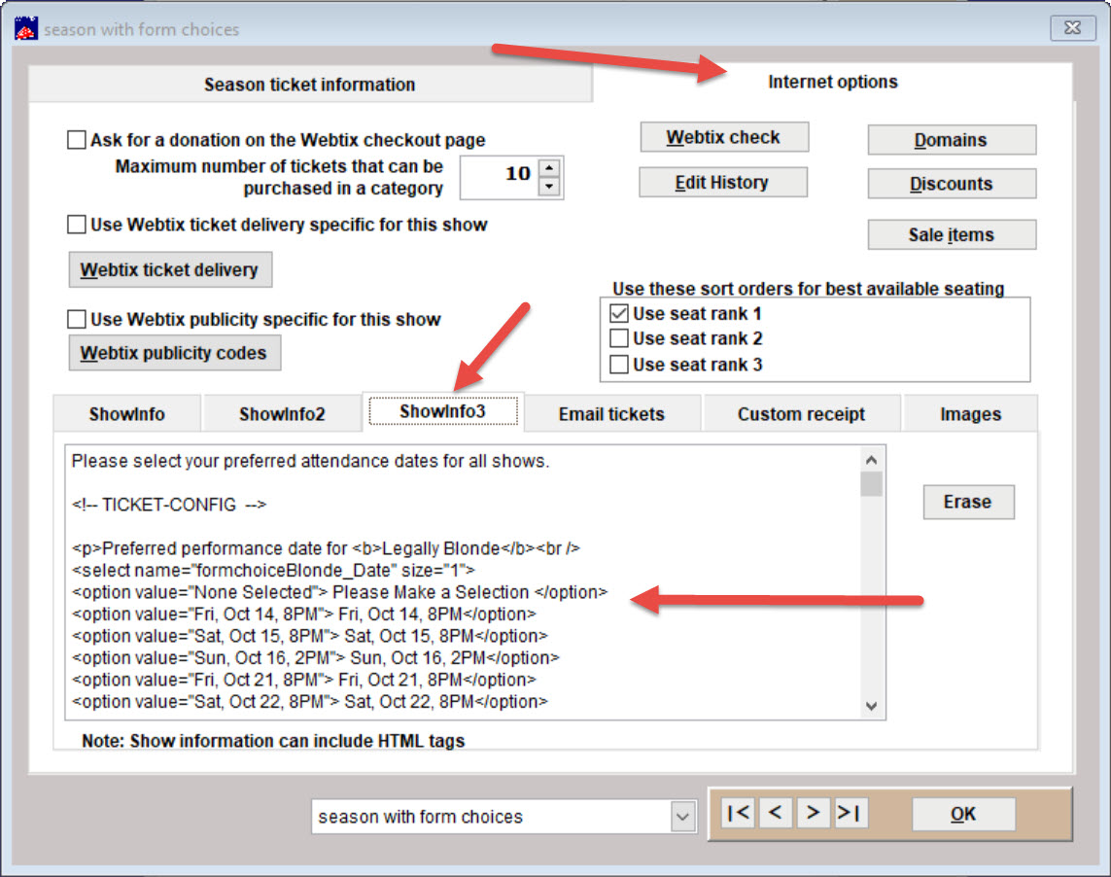Close the season with form choices window
This screenshot has height=877, width=1111.
pyautogui.click(x=1073, y=27)
